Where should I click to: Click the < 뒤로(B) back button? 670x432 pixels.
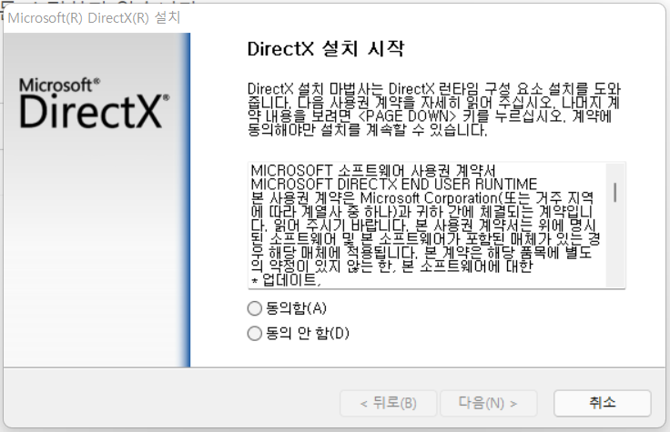pos(388,403)
